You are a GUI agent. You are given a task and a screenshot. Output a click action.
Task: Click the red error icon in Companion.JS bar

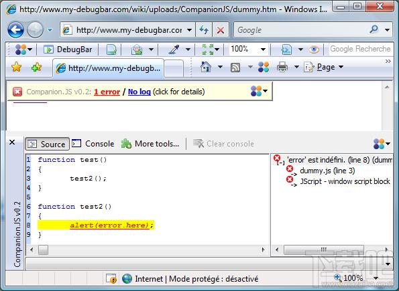17,92
